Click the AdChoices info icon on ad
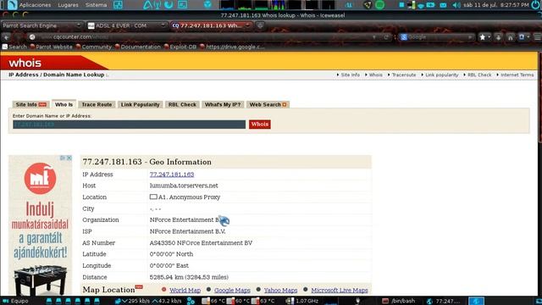Image resolution: width=542 pixels, height=305 pixels. point(63,158)
